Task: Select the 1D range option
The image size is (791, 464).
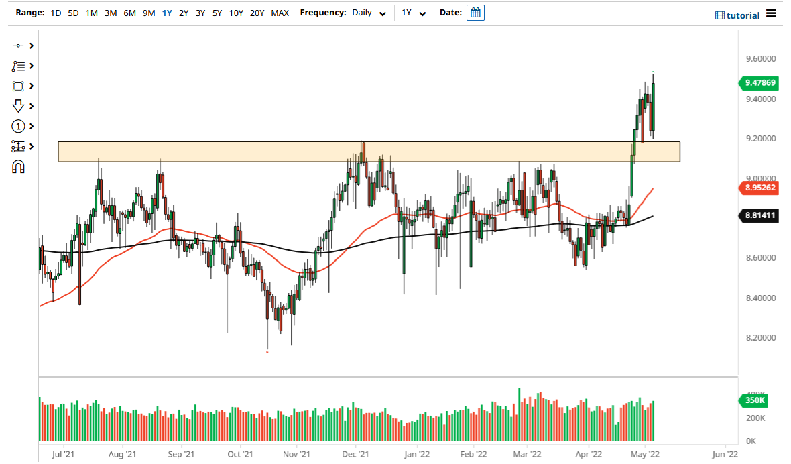Action: pos(56,13)
